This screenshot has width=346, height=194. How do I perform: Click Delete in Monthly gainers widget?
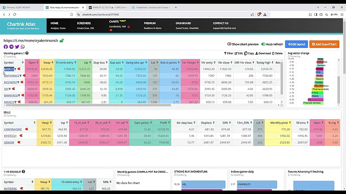point(277,53)
